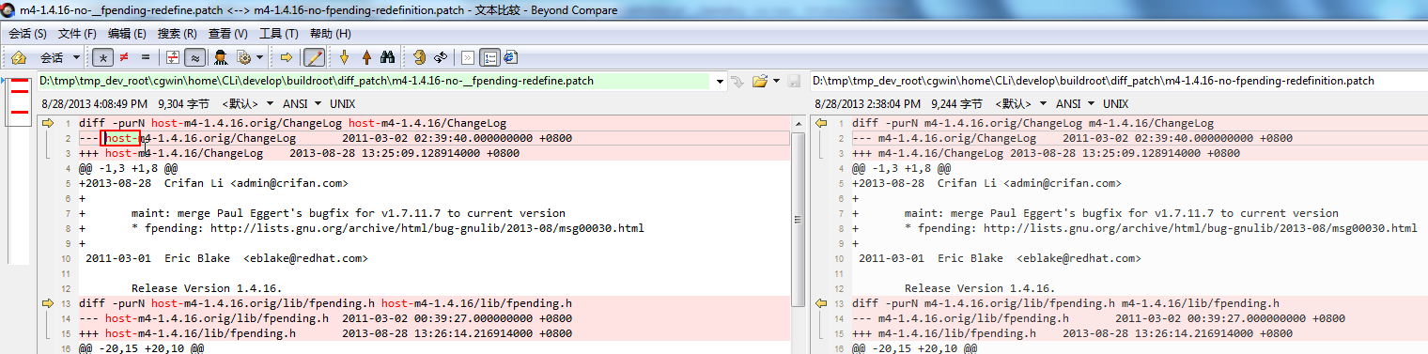Click right timestamp '8/28/2013 2:38:04 PM'
1428x354 pixels.
pyautogui.click(x=868, y=103)
